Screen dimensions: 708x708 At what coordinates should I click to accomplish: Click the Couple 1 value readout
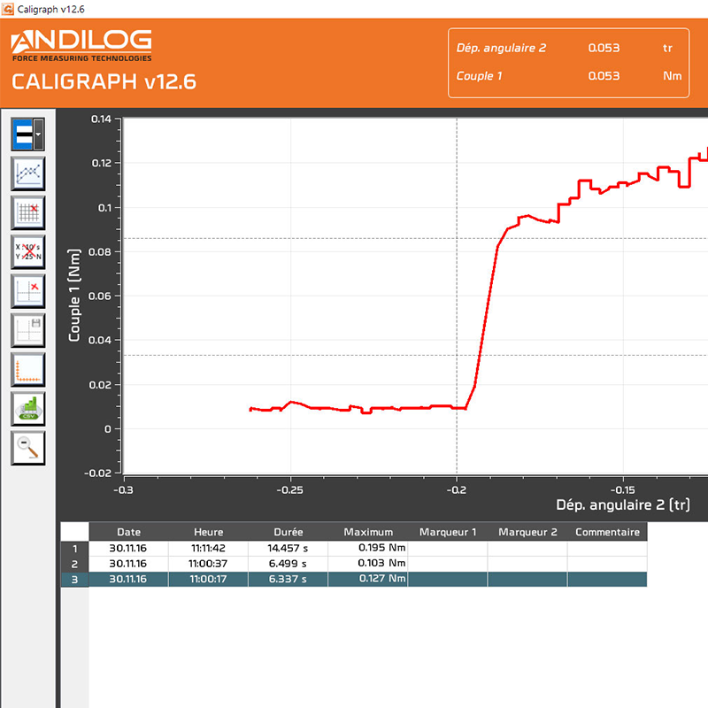[604, 76]
